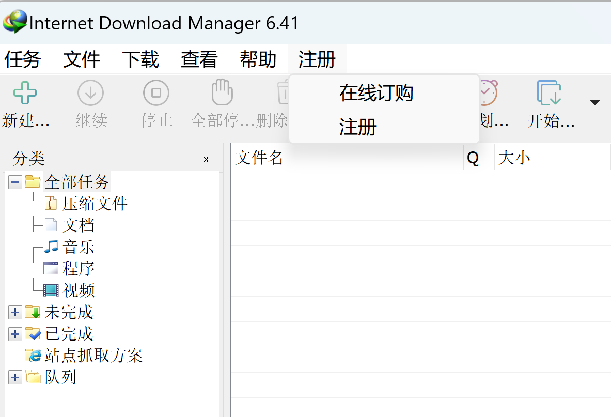
Task: Open the toolbar overflow dropdown arrow
Action: pos(595,102)
